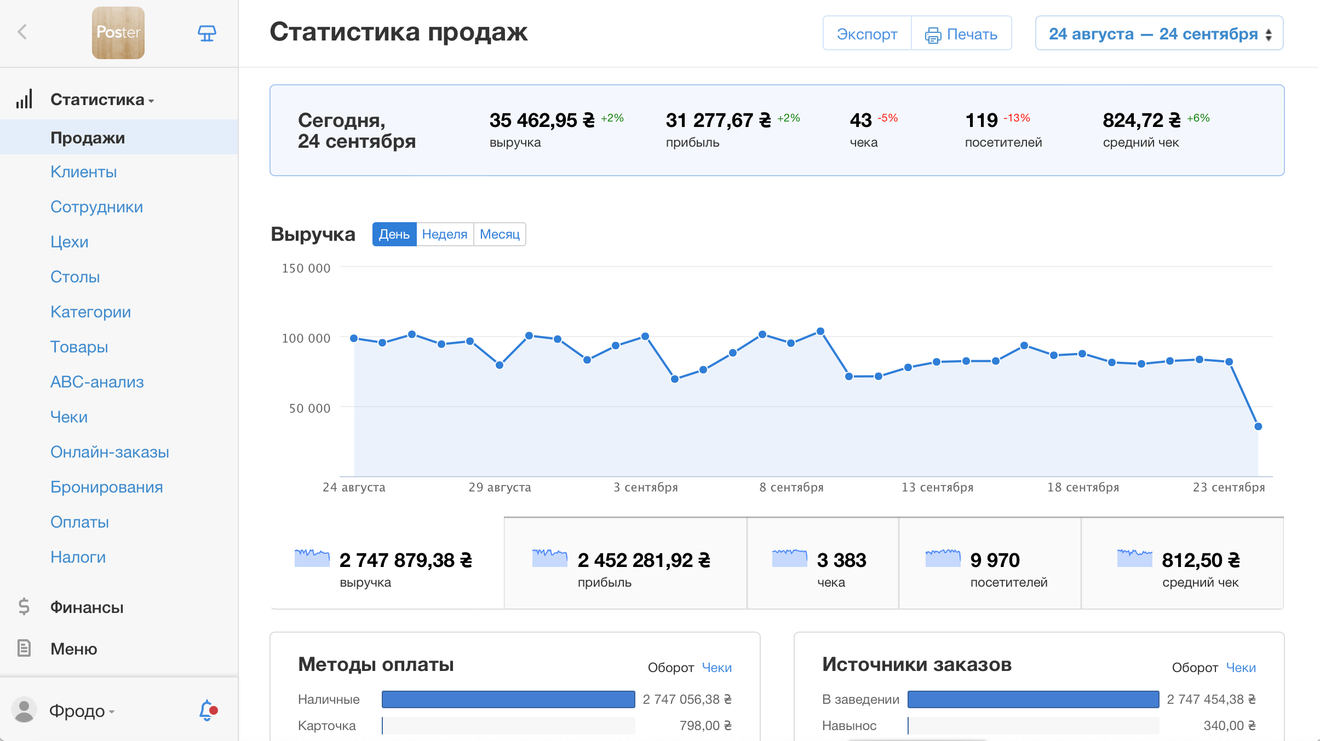
Task: Click the user avatar icon
Action: (x=24, y=710)
